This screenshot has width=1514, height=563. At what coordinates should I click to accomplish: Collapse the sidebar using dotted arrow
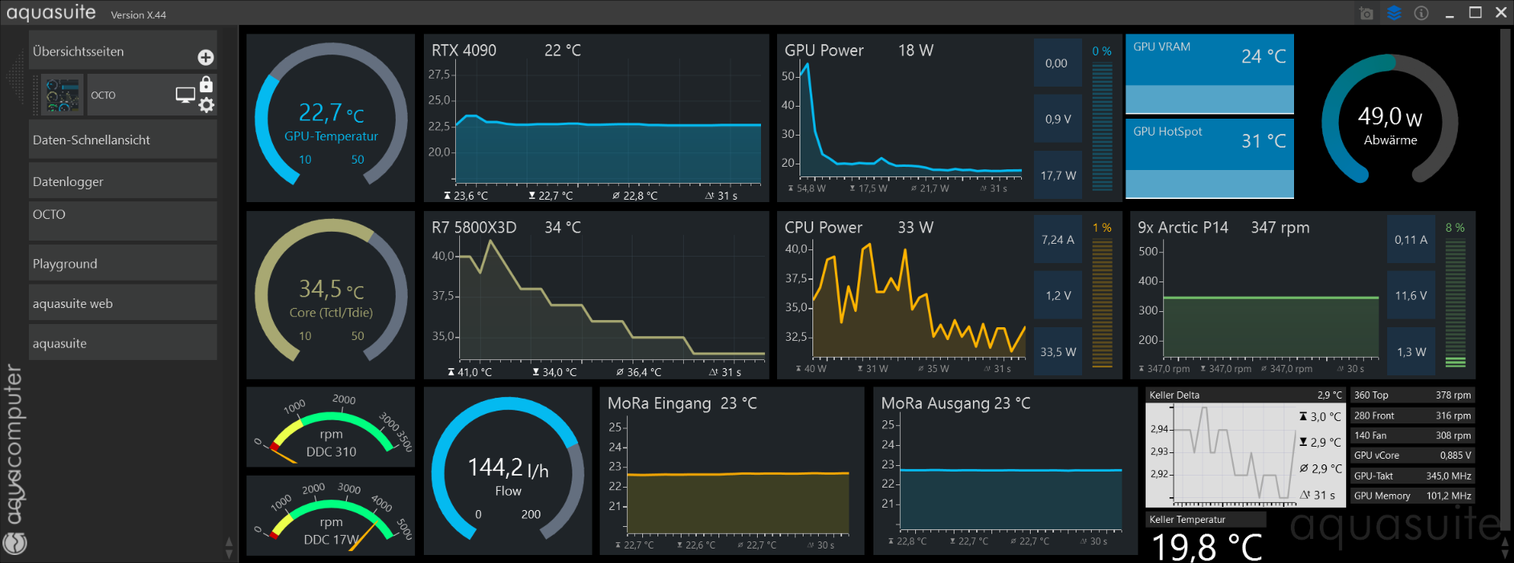[x=14, y=77]
